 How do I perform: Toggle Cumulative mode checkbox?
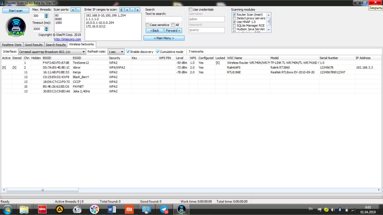click(158, 52)
